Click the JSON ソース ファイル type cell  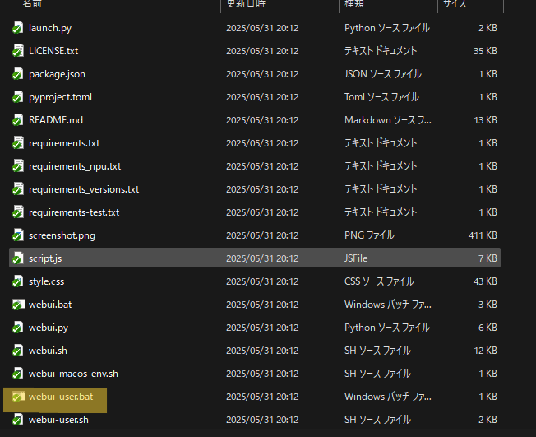pyautogui.click(x=383, y=74)
